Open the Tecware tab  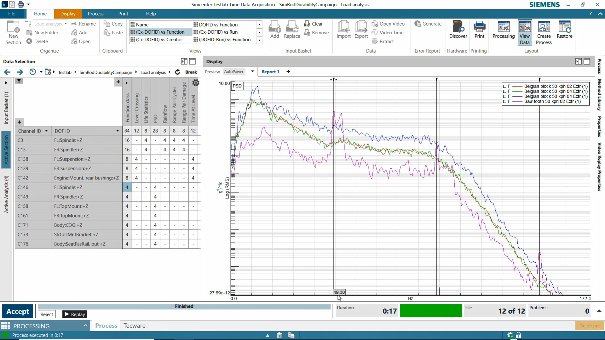click(134, 326)
